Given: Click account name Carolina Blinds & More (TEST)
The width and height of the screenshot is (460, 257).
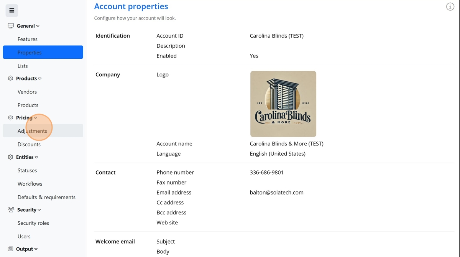Looking at the screenshot, I should point(286,143).
